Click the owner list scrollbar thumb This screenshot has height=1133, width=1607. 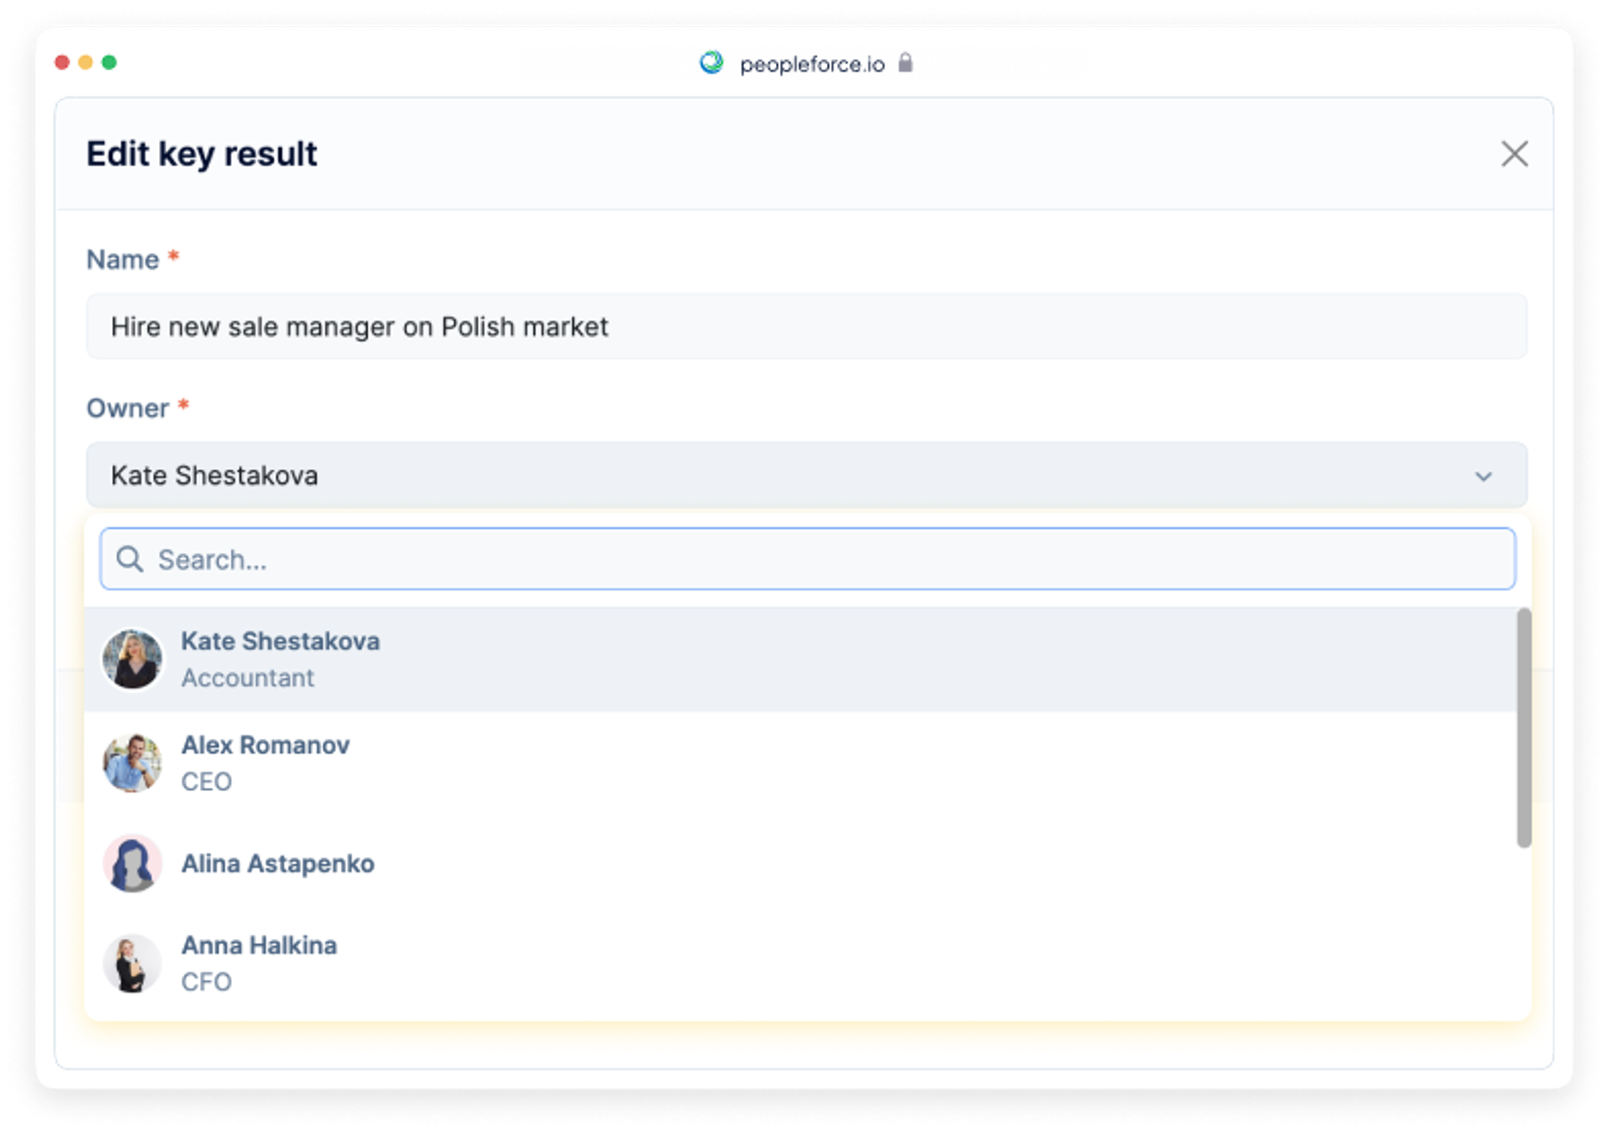pos(1524,728)
